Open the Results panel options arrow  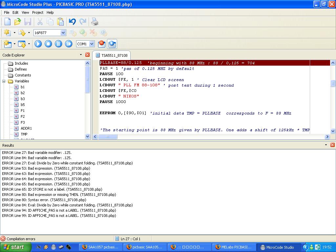click(x=326, y=145)
